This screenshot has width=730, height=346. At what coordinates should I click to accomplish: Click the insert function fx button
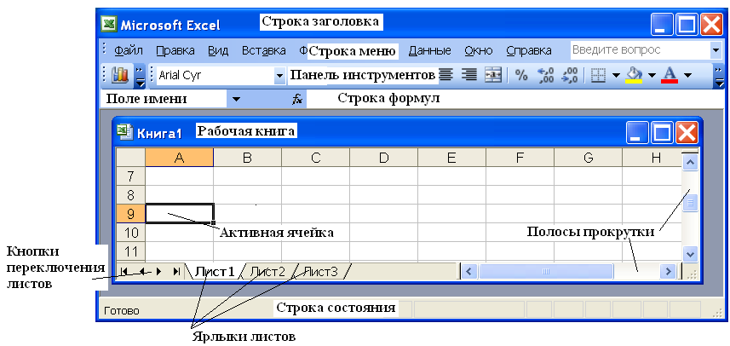(x=297, y=99)
